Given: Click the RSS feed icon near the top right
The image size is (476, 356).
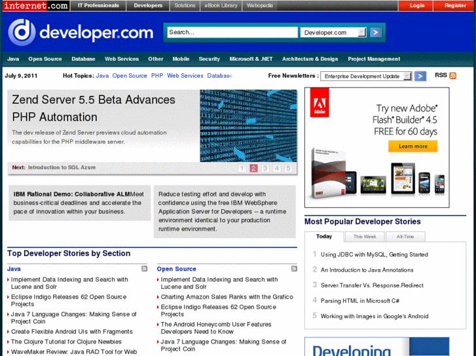Looking at the screenshot, I should (452, 76).
